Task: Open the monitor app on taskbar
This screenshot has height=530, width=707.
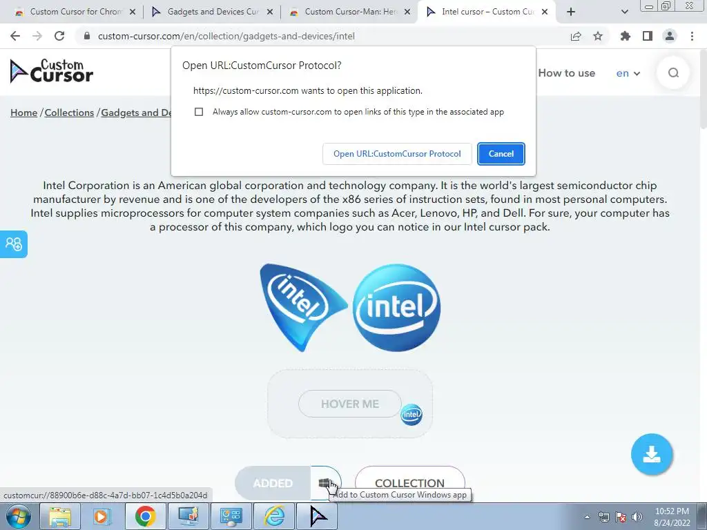Action: tap(188, 516)
